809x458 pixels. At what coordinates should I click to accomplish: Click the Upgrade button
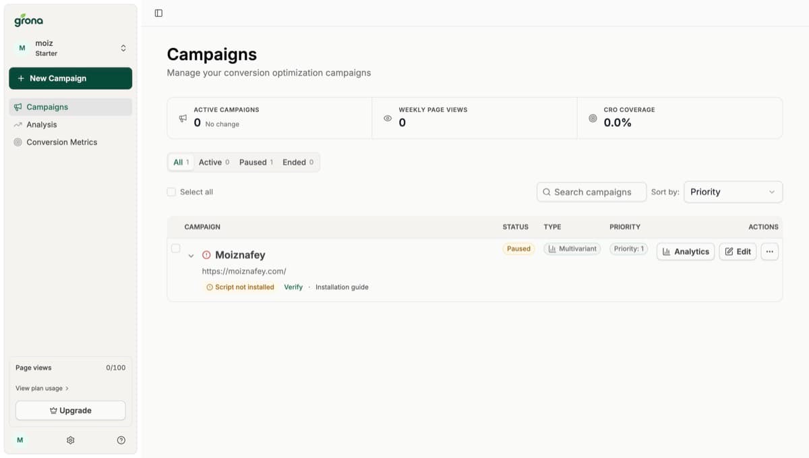pos(70,410)
